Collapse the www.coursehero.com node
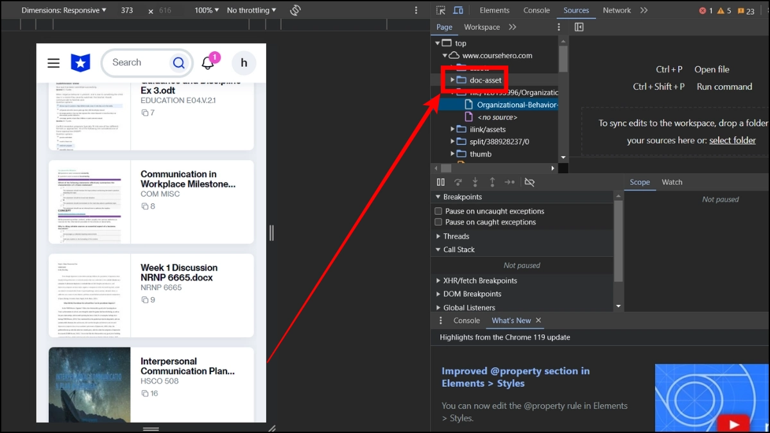The image size is (770, 433). (445, 56)
